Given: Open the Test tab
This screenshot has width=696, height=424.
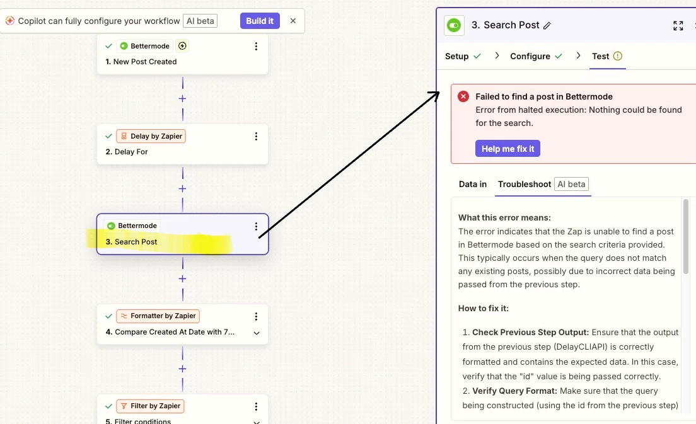Looking at the screenshot, I should click(x=606, y=56).
